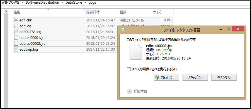
Task: Click the dialog title bar transfer icon
Action: pyautogui.click(x=123, y=29)
